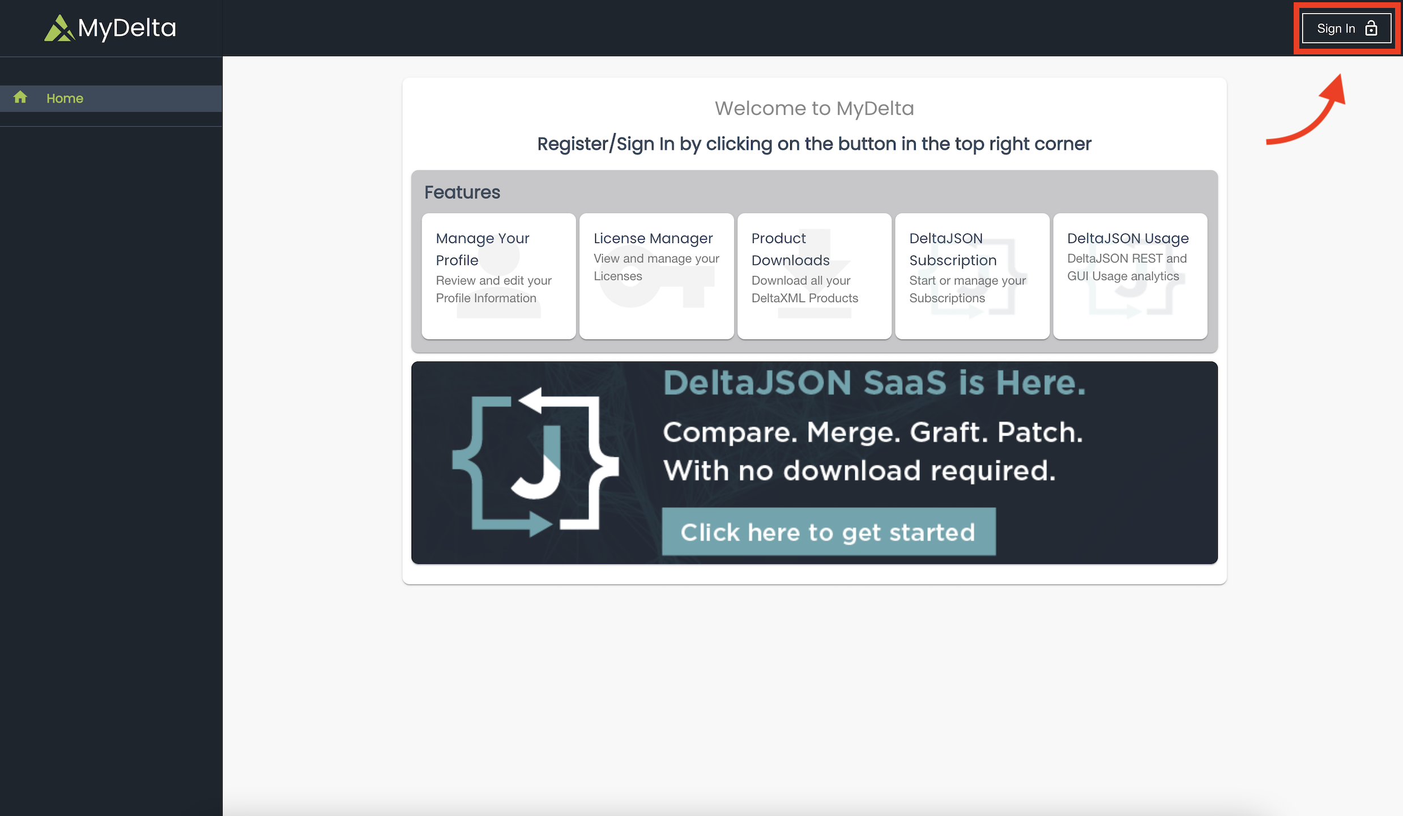Click the lock icon on Sign In
This screenshot has height=816, width=1403.
[x=1371, y=28]
